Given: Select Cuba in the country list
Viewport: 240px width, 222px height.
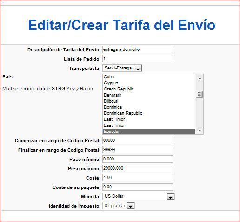Looking at the screenshot, I should click(x=149, y=77).
